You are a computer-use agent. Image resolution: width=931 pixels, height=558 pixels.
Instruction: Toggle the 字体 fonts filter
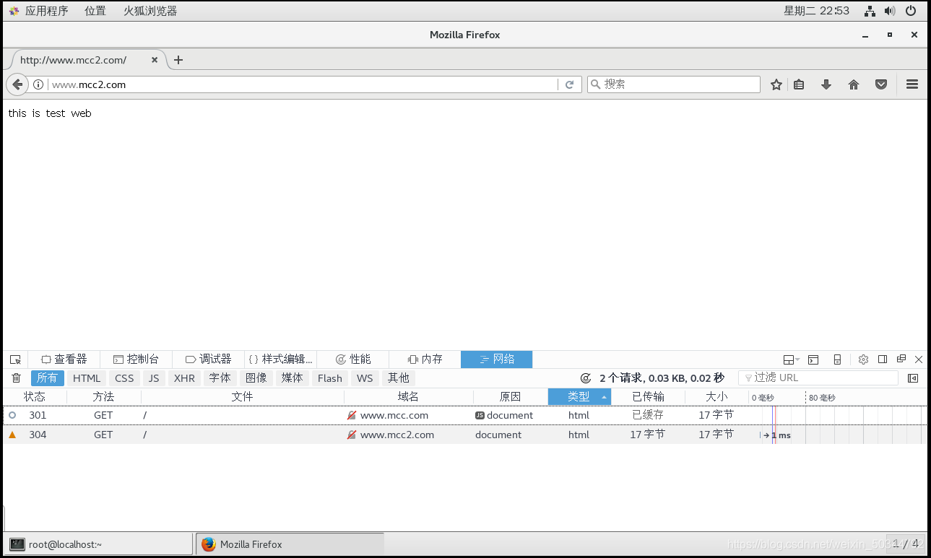pyautogui.click(x=220, y=378)
